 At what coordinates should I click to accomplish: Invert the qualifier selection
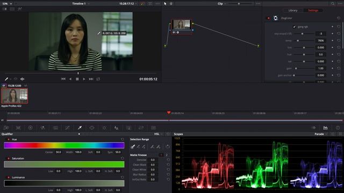coord(168,146)
